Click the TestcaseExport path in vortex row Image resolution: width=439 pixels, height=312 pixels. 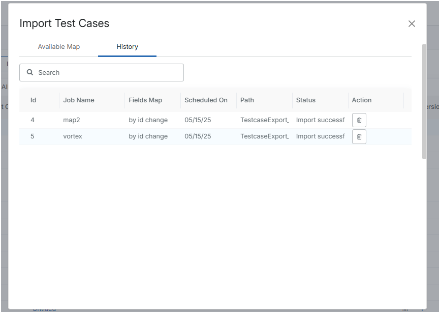264,136
